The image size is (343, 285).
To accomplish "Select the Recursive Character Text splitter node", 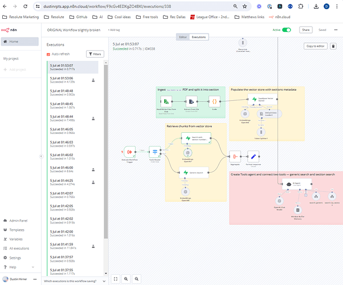I will (243, 43).
